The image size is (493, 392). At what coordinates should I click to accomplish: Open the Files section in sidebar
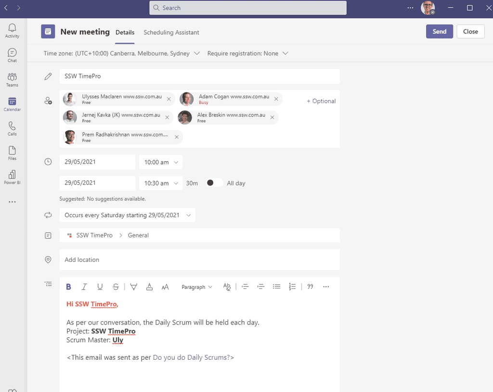point(12,152)
